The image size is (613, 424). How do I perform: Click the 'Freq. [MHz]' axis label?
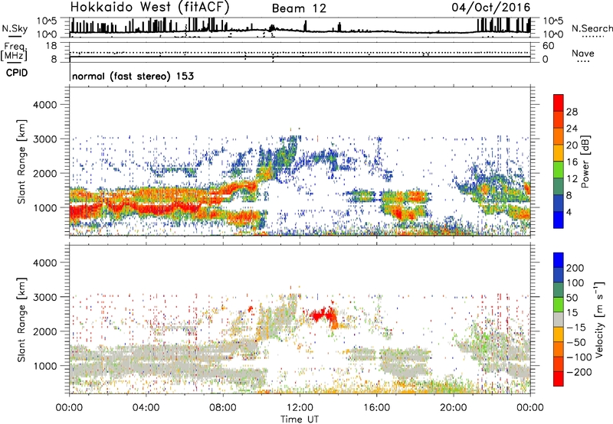(14, 52)
